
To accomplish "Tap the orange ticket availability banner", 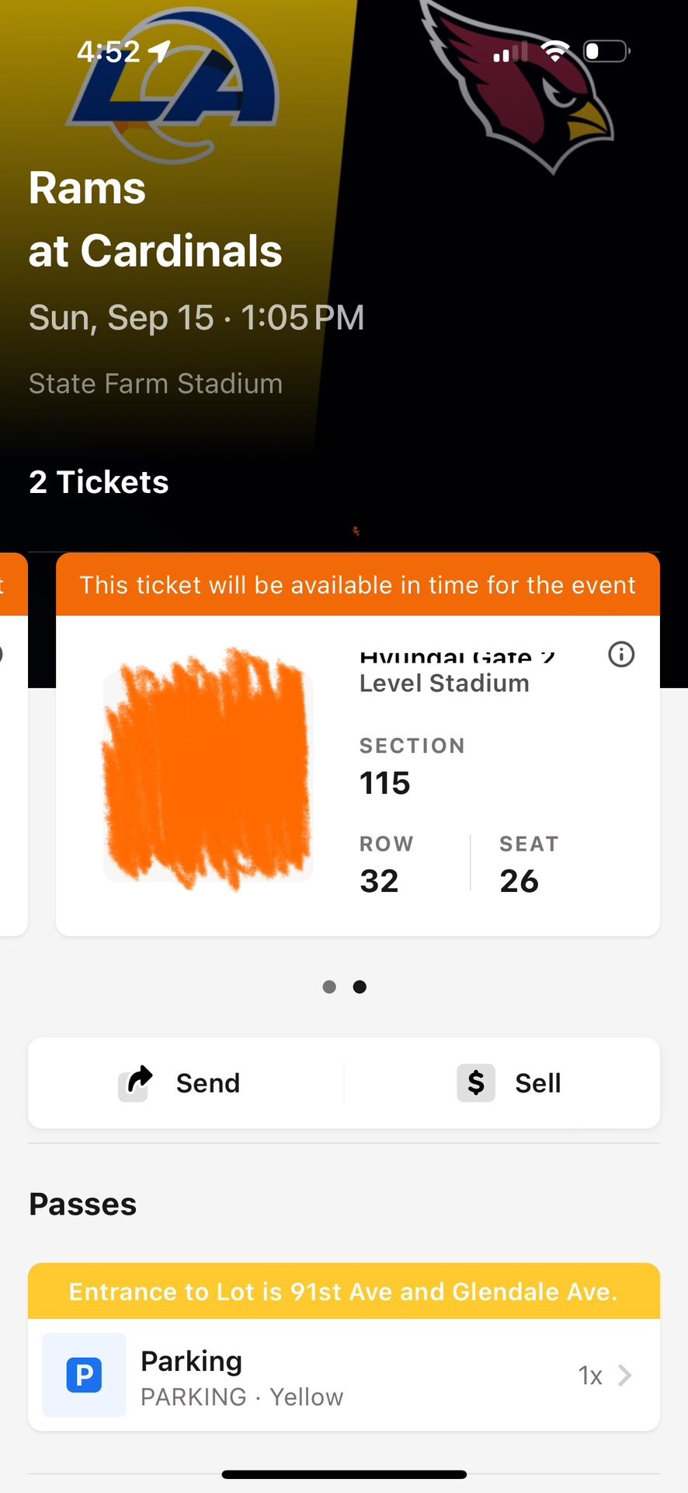I will coord(357,585).
